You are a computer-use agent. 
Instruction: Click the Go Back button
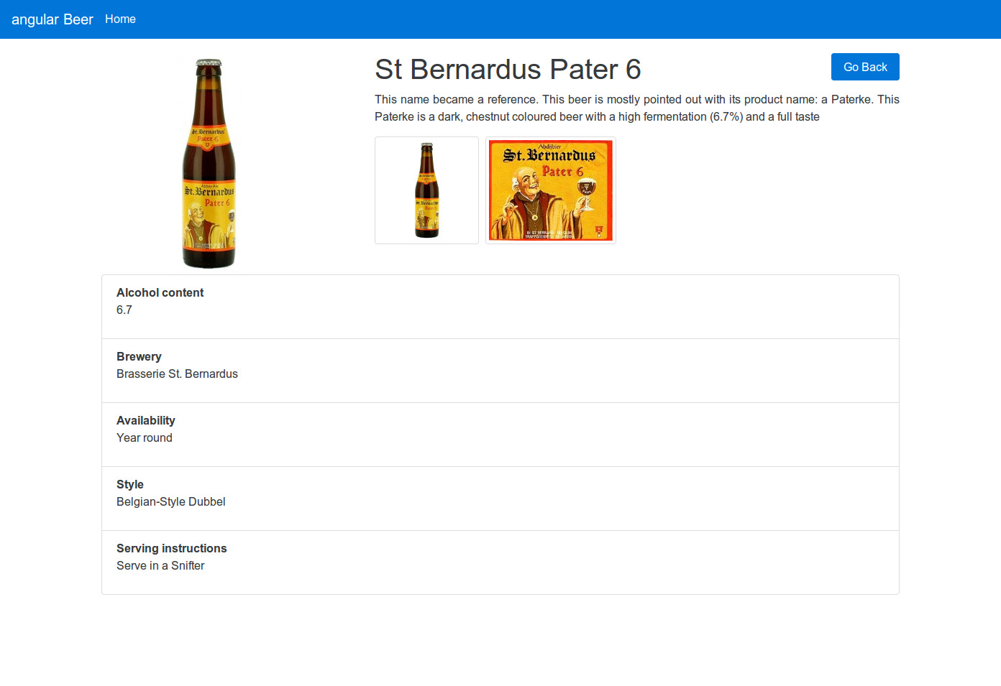coord(865,67)
